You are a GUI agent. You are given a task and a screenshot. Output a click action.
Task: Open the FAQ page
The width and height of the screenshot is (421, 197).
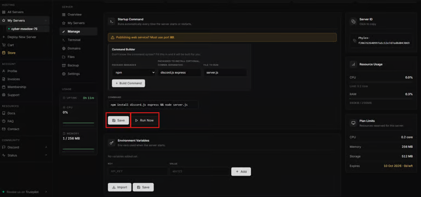[10, 121]
